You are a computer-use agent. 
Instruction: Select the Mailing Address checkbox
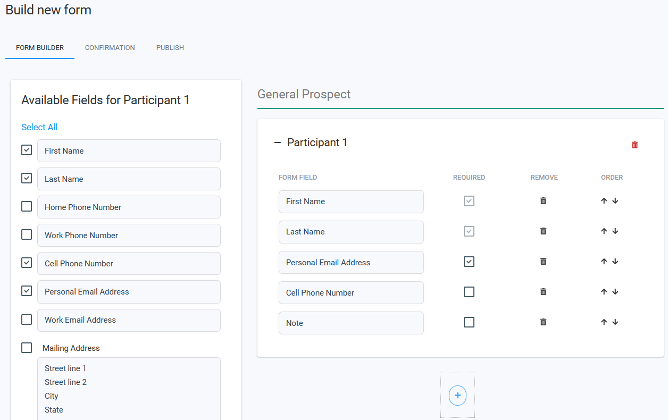point(27,347)
